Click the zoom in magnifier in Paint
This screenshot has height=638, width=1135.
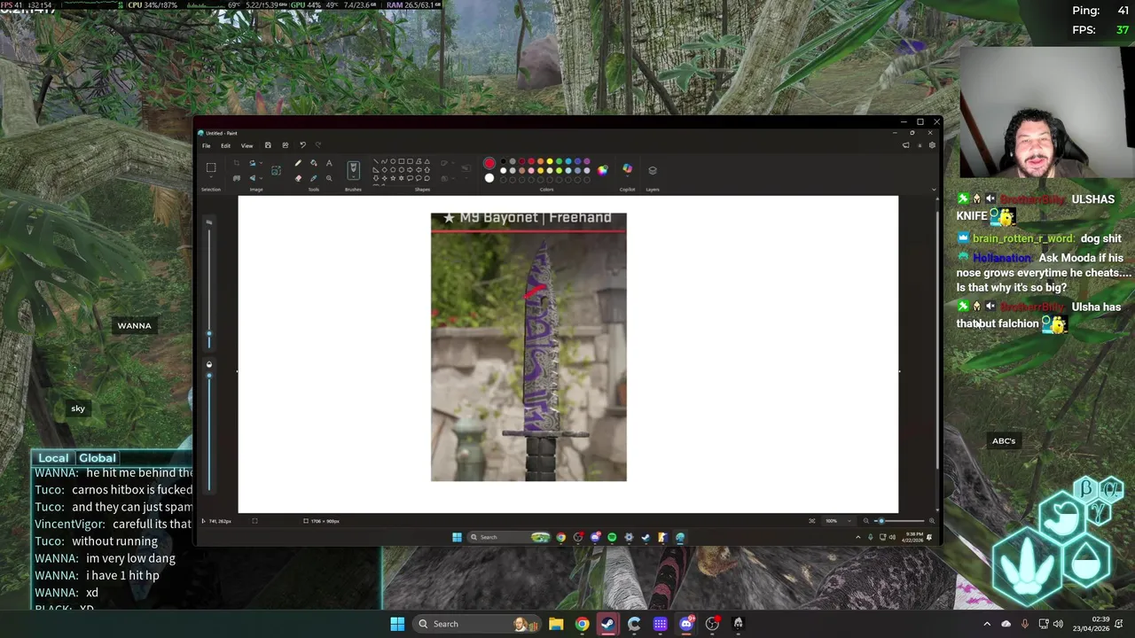pyautogui.click(x=931, y=521)
